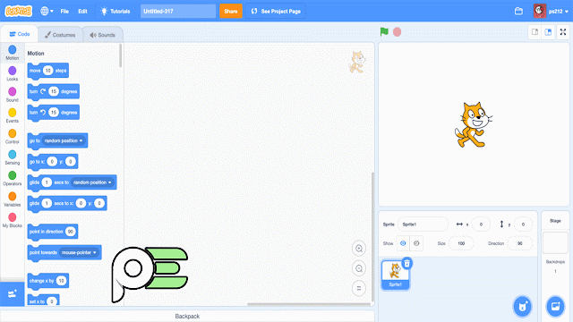Image resolution: width=573 pixels, height=322 pixels.
Task: Click the cat sprite on stage
Action: tap(473, 125)
